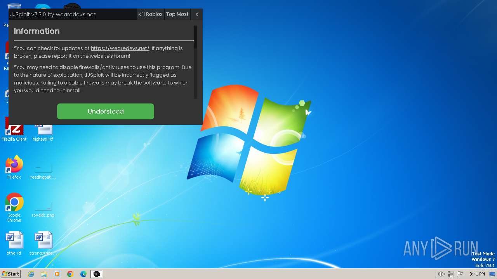Open the volume speaker tray icon

pyautogui.click(x=441, y=274)
